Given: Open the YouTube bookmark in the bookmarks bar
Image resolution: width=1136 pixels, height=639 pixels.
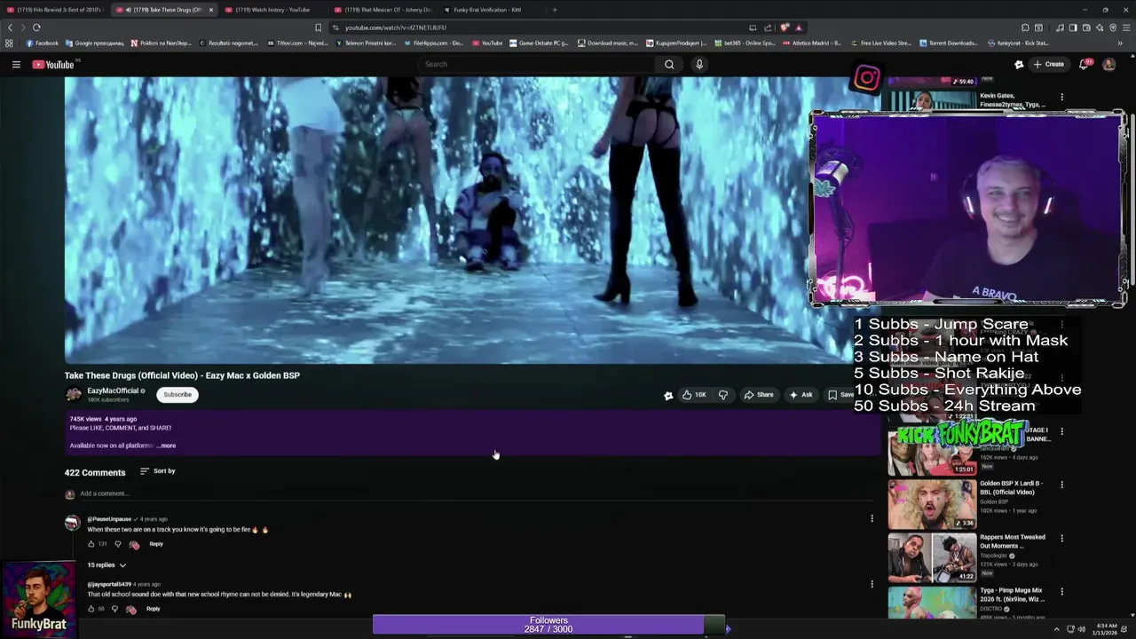Looking at the screenshot, I should coord(487,43).
